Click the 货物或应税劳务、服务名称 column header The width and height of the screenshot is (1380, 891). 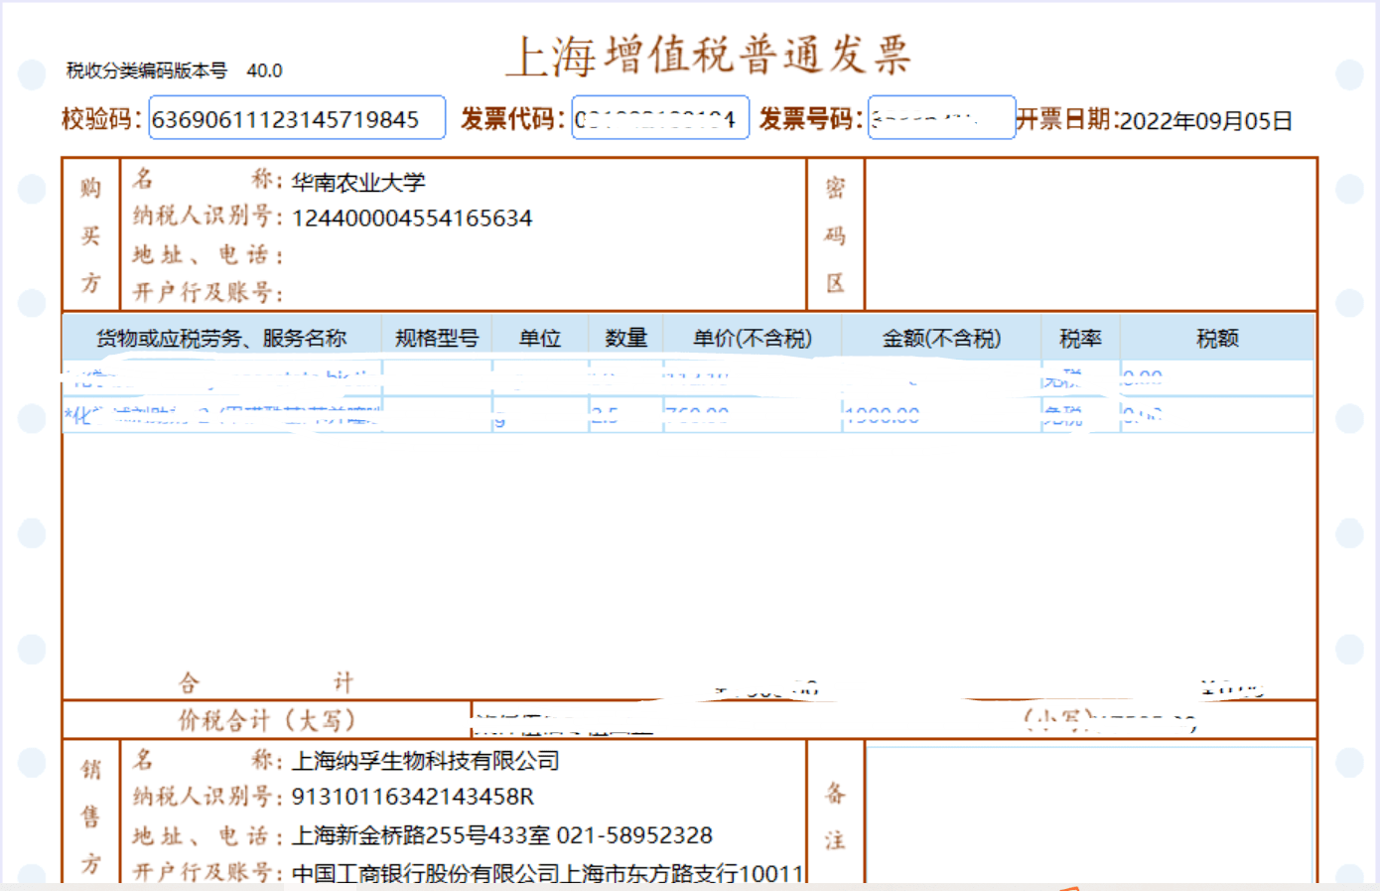click(220, 339)
